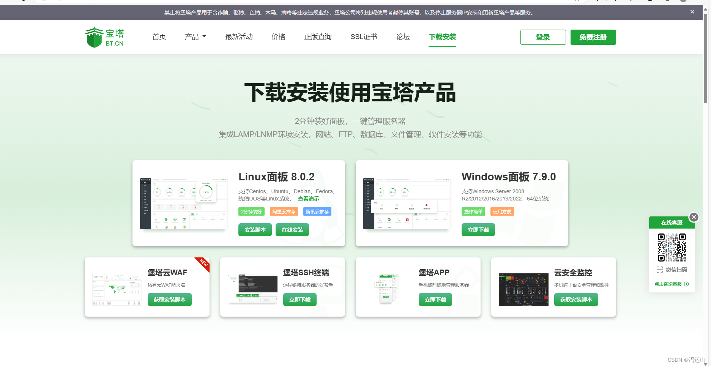Click the arrow icon next to 点击咨询客服

(x=686, y=284)
